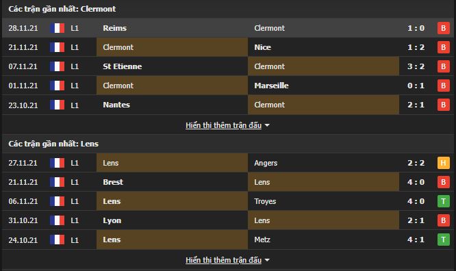Click the French flag on 28.11.21 row
456x271 pixels.
(57, 28)
